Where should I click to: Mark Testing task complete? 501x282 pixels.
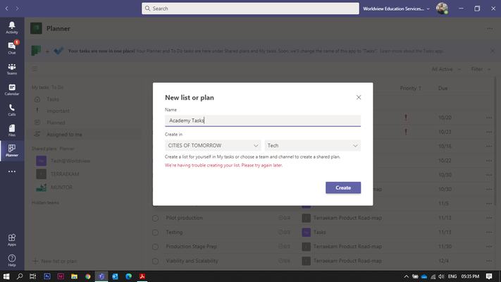click(x=155, y=233)
